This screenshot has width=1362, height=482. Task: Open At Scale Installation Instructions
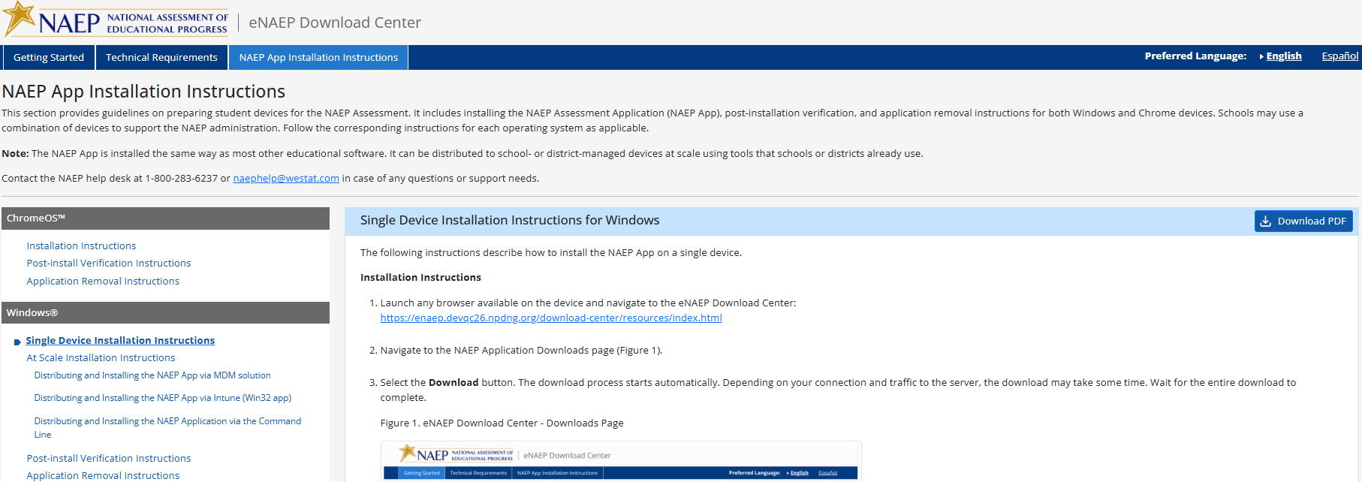(x=101, y=358)
